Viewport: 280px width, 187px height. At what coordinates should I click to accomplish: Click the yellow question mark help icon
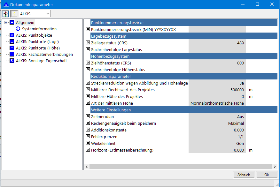click(14, 14)
